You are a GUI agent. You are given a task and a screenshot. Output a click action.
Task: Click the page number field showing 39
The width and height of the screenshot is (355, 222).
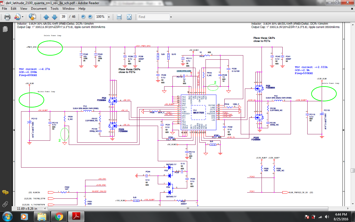tap(64, 17)
